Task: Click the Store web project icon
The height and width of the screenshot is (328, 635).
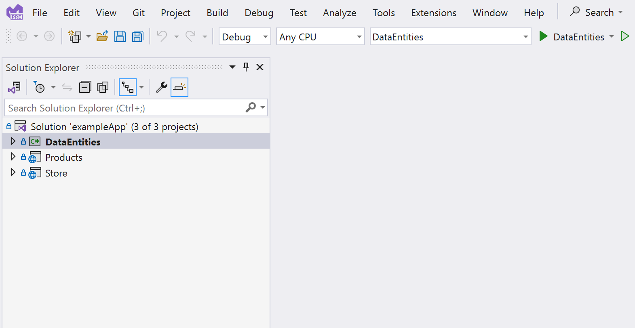Action: pyautogui.click(x=35, y=173)
